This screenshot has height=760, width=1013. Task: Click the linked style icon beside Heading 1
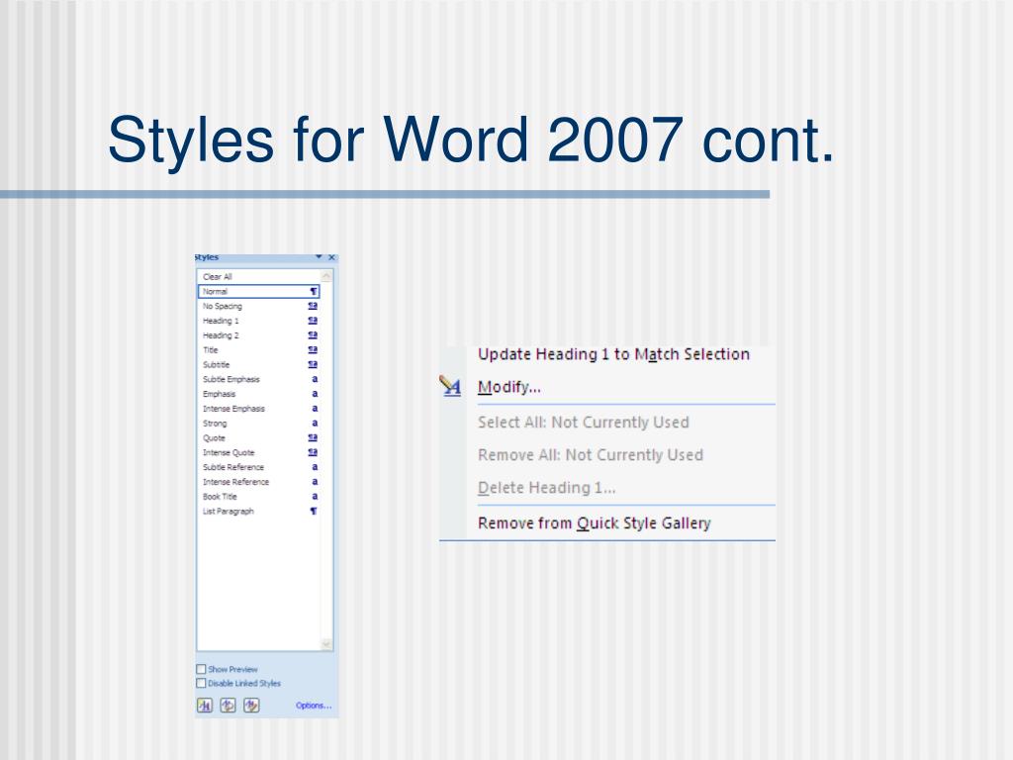313,321
